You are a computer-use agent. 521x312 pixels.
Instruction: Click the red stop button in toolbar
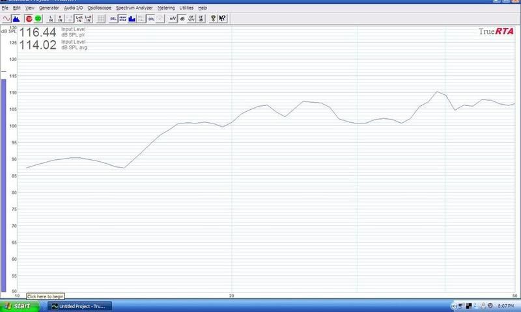tap(29, 19)
